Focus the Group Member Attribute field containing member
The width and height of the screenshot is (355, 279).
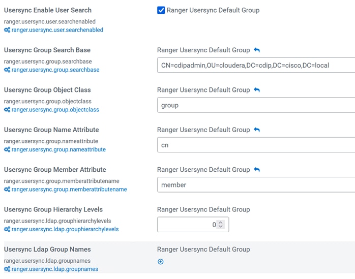coord(256,184)
